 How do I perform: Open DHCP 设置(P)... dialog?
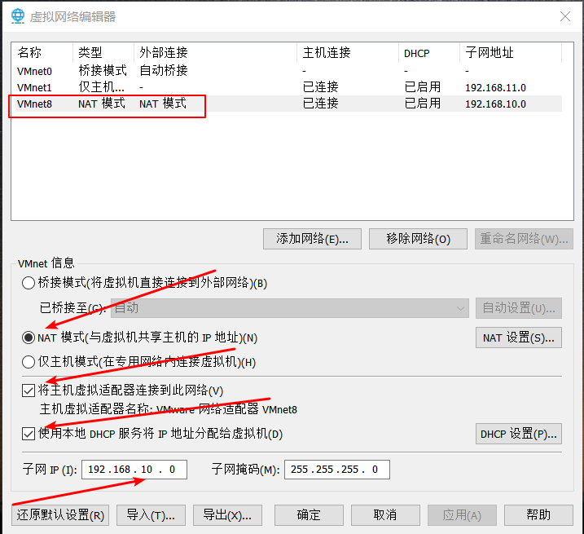click(519, 434)
